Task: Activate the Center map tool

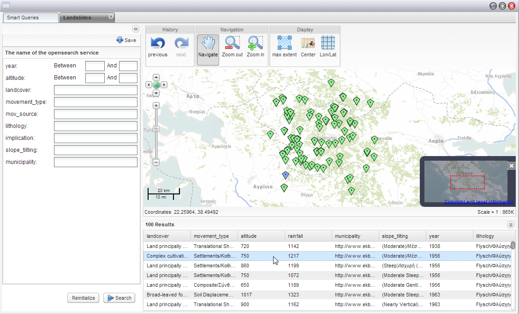Action: point(308,43)
